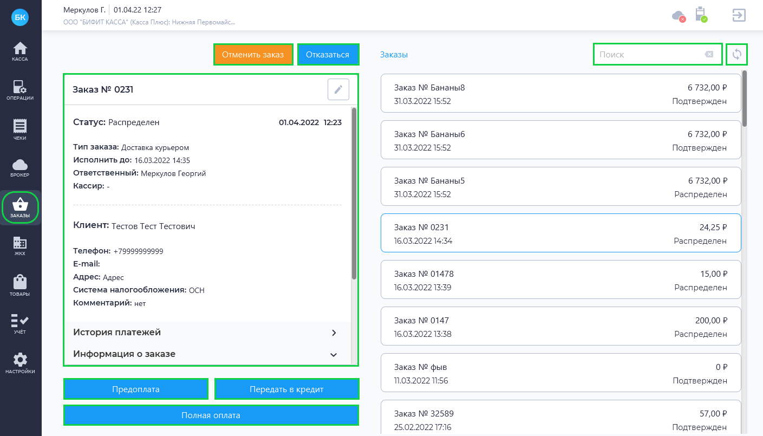This screenshot has width=763, height=436.
Task: Click the logout icon in header
Action: point(739,15)
